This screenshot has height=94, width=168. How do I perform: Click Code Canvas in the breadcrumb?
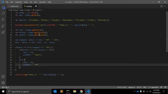[13, 10]
